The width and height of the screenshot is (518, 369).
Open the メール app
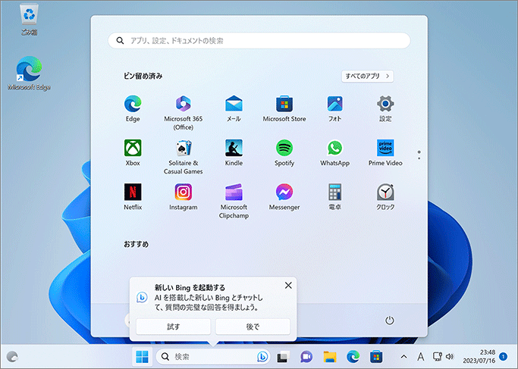234,109
